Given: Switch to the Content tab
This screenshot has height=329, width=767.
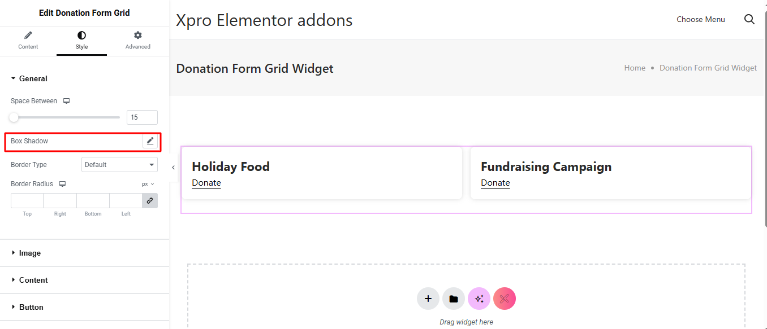Looking at the screenshot, I should pos(28,41).
